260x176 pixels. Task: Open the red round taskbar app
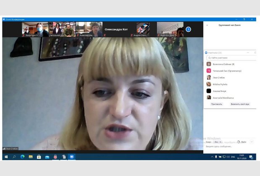tap(55, 157)
